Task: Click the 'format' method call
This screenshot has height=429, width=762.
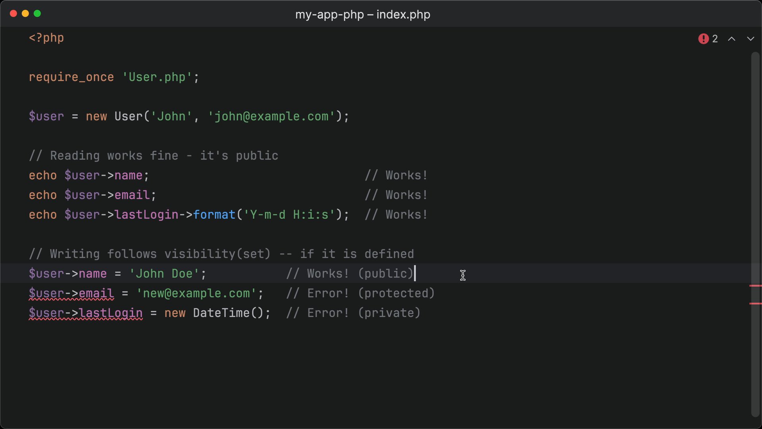Action: (214, 214)
